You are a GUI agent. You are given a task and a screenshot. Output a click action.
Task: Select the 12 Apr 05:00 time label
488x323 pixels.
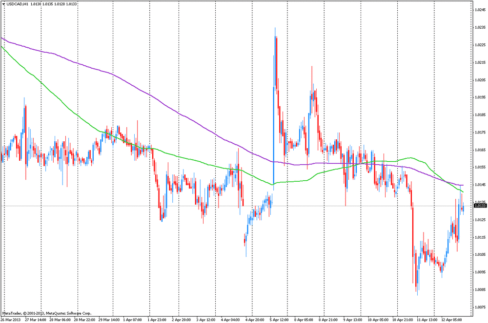451,320
